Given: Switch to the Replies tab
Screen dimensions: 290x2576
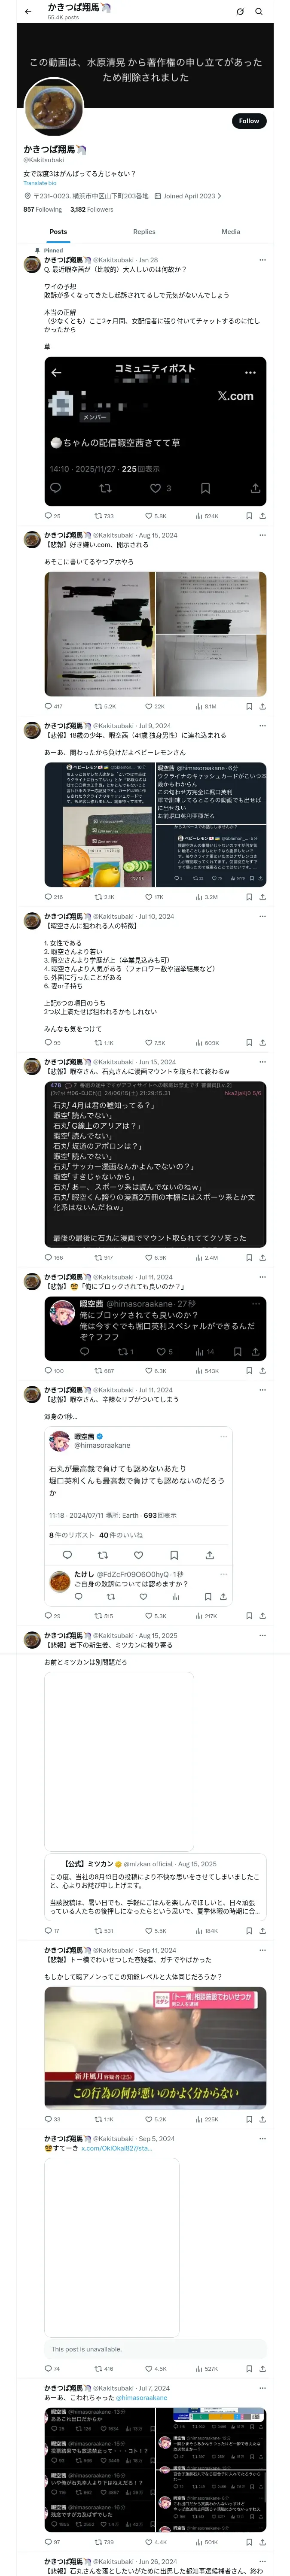Looking at the screenshot, I should coord(144,231).
